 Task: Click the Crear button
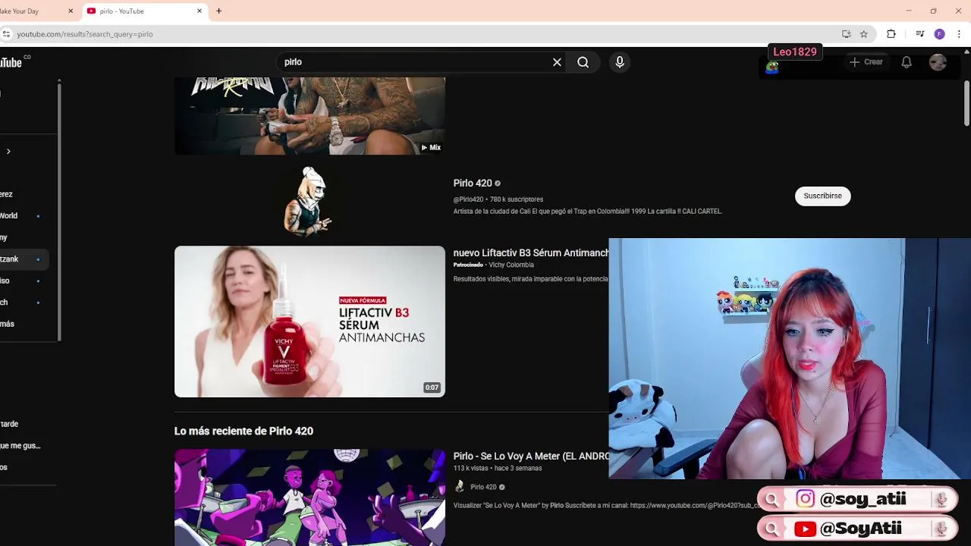866,62
